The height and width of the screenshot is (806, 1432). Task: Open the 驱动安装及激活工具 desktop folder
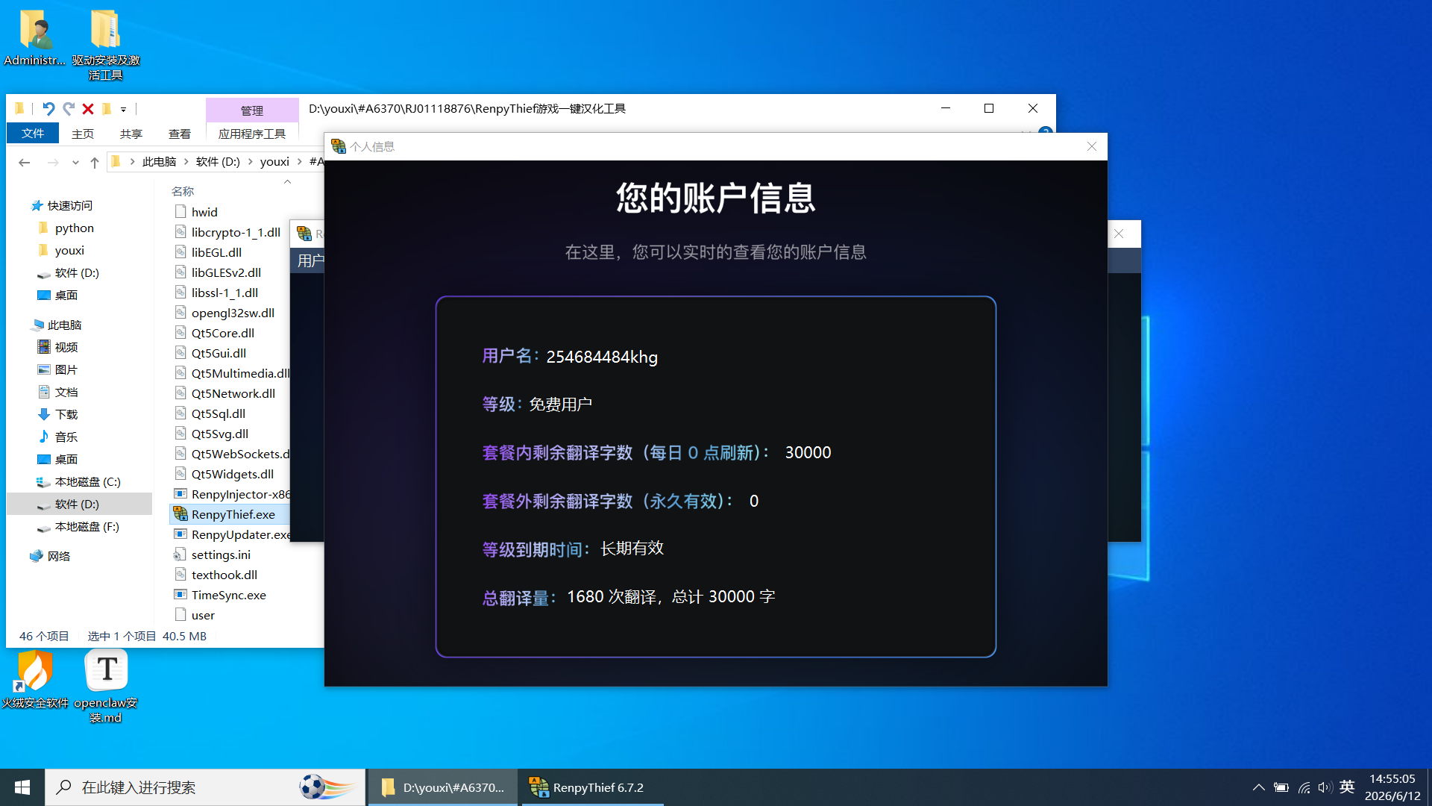click(x=105, y=43)
